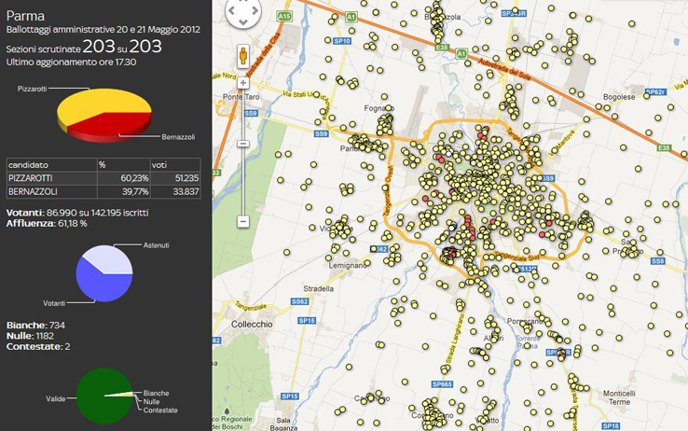Image resolution: width=688 pixels, height=431 pixels.
Task: Click the 'Valide' pie chart label
Action: 56,399
